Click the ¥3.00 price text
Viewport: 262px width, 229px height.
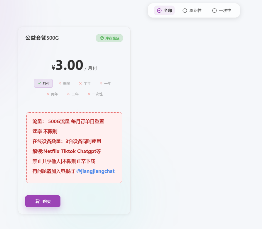pos(67,65)
